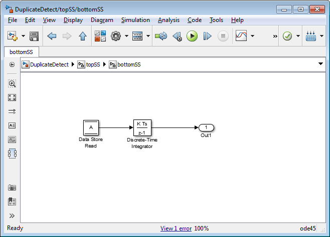Screen dimensions: 330x237
Task: Click the Stop simulation button
Action: click(x=223, y=36)
